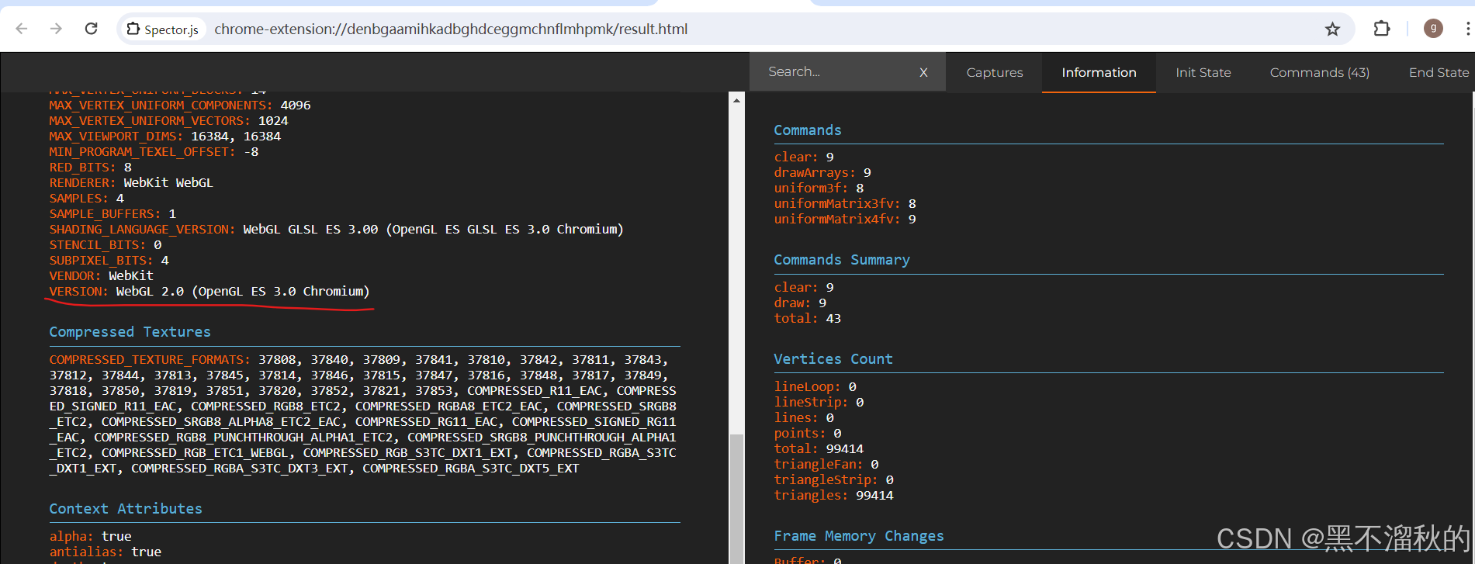Click the total: 99414 vertices entry

coord(819,449)
